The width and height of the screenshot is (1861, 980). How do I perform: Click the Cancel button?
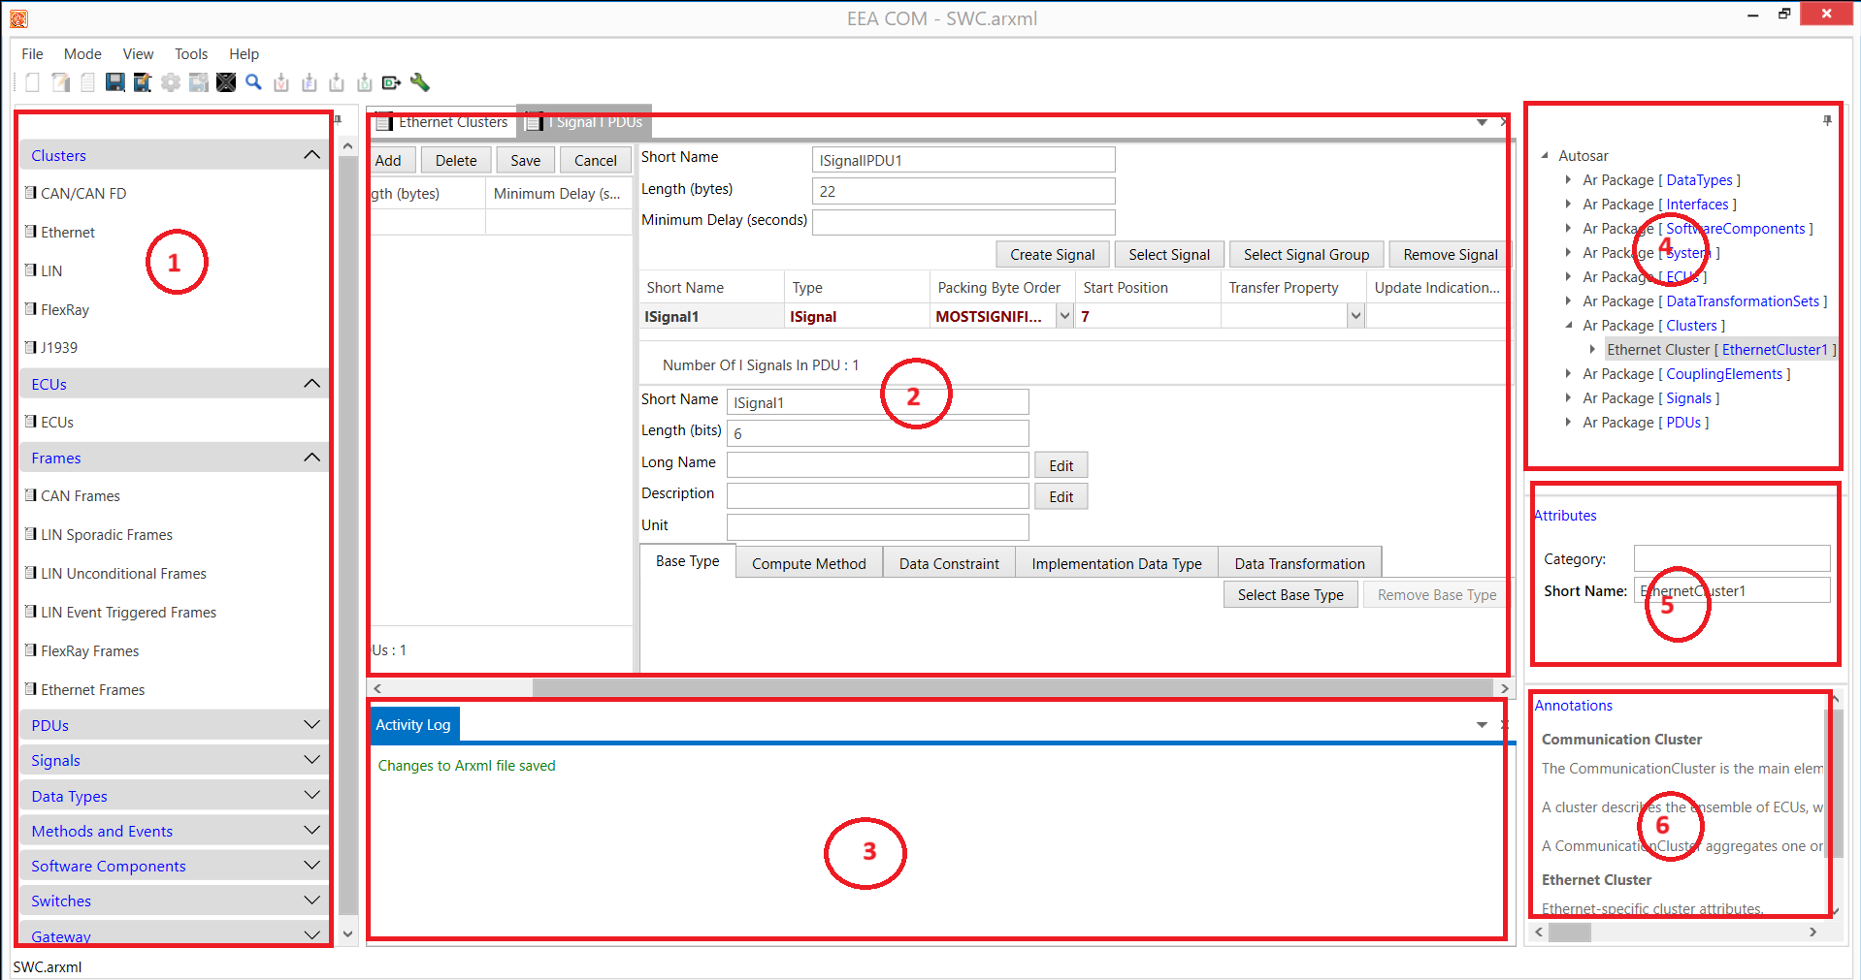596,161
